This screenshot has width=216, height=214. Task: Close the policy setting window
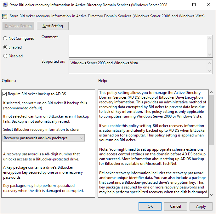tap(208, 5)
